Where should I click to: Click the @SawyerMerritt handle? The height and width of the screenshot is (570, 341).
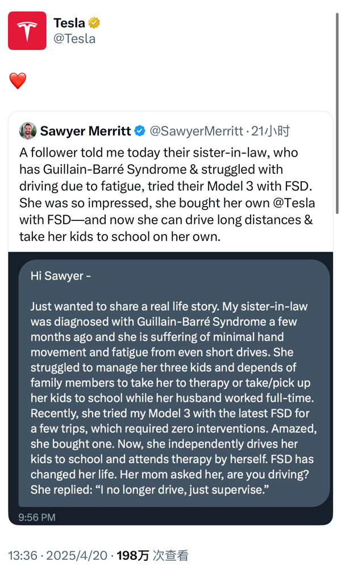pos(196,132)
